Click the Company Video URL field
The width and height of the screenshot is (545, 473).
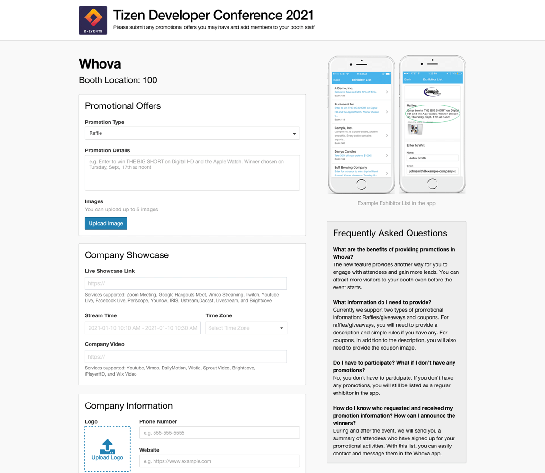tap(186, 357)
